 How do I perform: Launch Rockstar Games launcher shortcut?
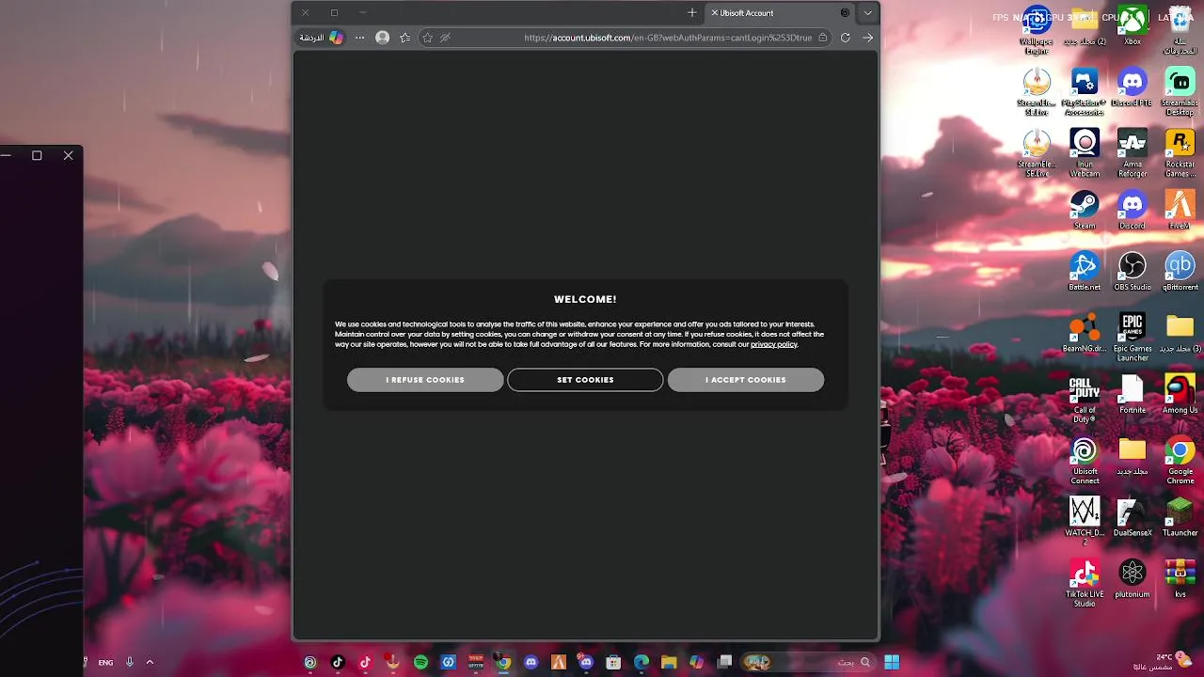[1180, 153]
